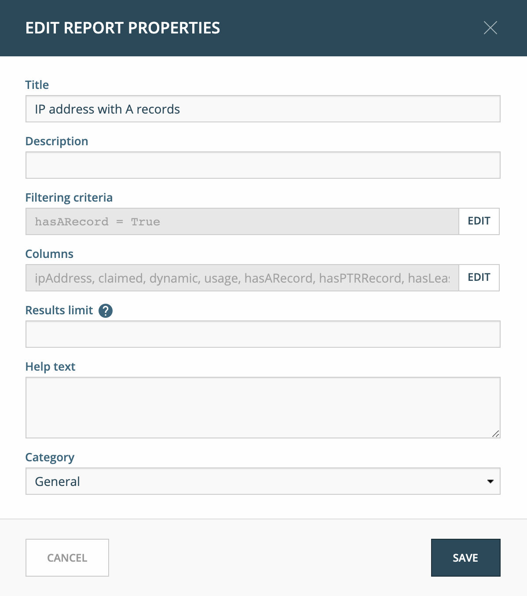The width and height of the screenshot is (527, 596).
Task: Click into the Results limit input box
Action: tap(263, 334)
